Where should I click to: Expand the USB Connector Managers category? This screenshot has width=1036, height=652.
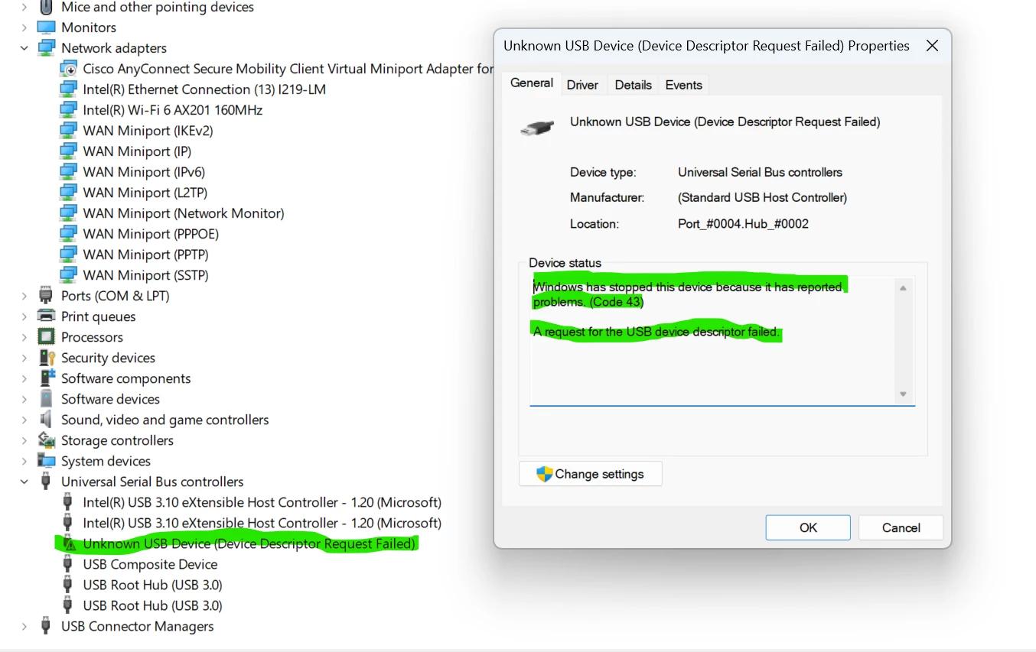pyautogui.click(x=24, y=626)
